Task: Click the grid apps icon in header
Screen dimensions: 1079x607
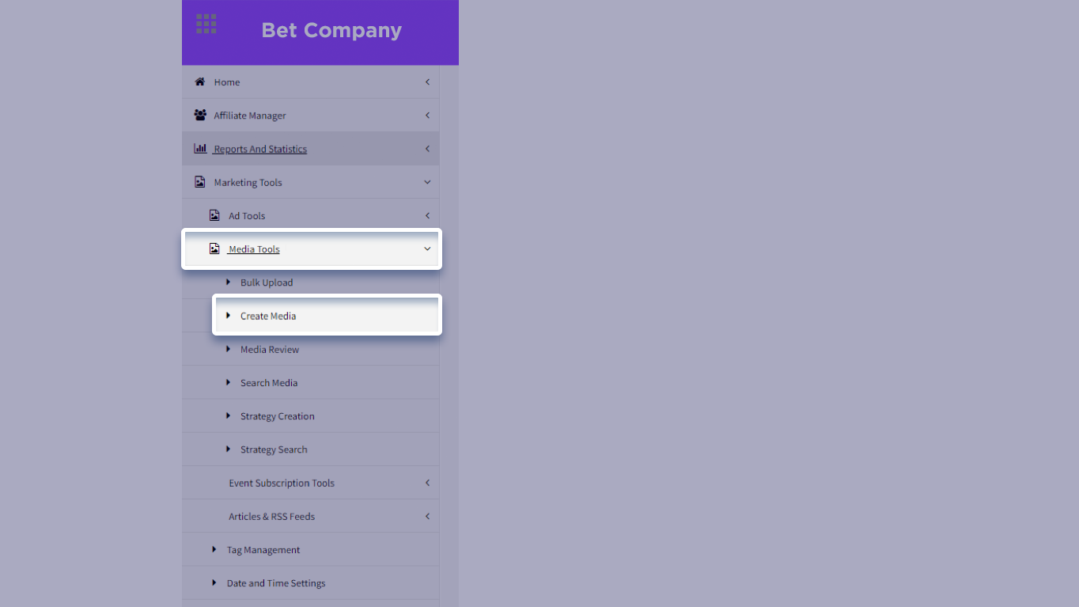Action: [x=206, y=24]
